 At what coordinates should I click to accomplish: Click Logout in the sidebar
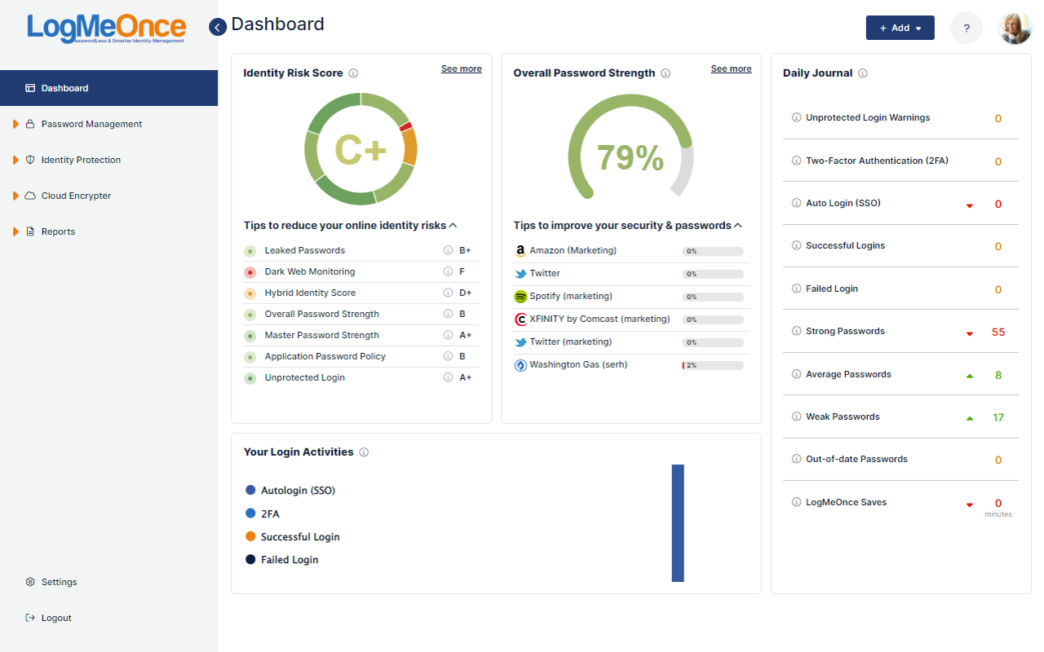[56, 618]
